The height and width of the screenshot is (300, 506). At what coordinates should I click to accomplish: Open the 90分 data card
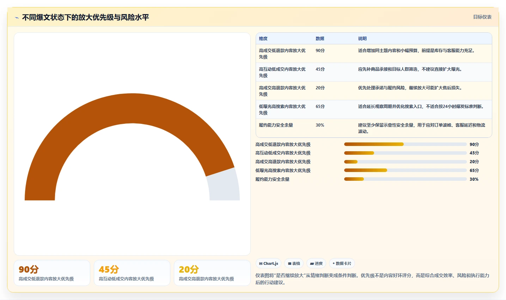point(52,273)
